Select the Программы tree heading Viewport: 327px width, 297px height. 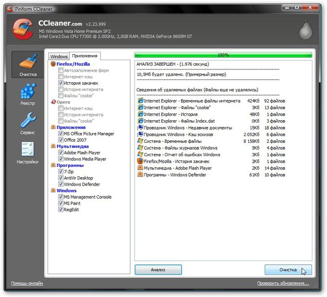coord(70,165)
